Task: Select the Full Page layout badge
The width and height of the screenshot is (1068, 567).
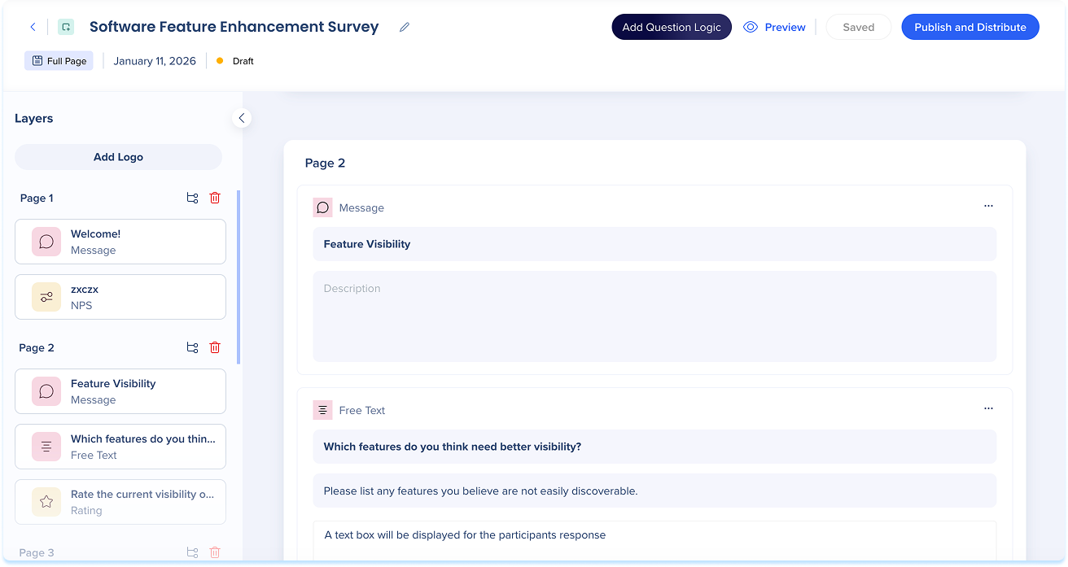Action: coord(59,61)
